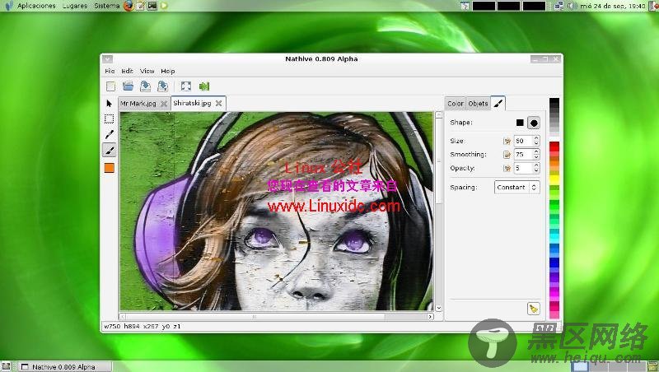
Task: Close the Shiratski.jpg tab
Action: pos(218,103)
